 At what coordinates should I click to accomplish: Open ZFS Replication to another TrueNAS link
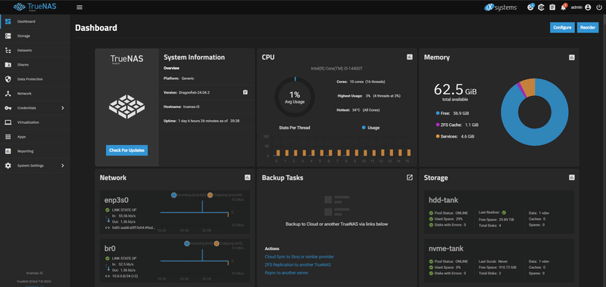(298, 264)
